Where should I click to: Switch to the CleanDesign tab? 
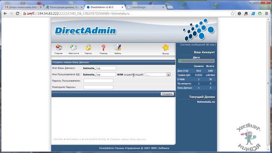[x=145, y=7]
